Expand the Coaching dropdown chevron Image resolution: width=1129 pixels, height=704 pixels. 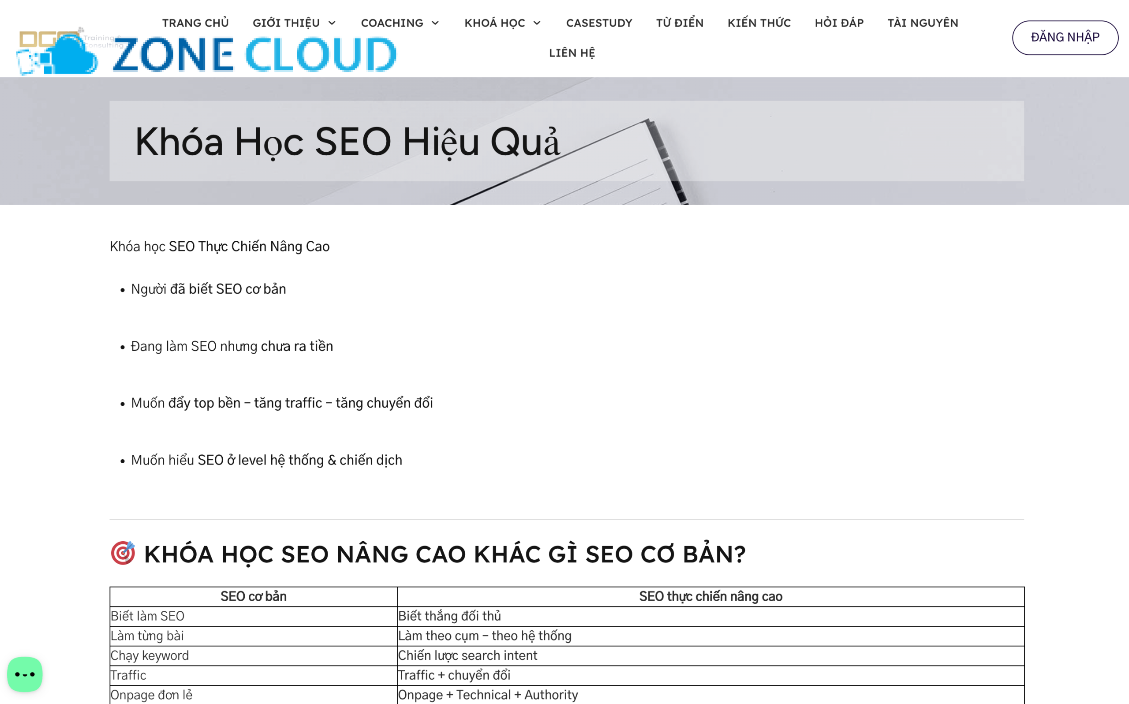coord(435,23)
